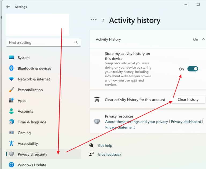Open Windows Update page
Image resolution: width=206 pixels, height=169 pixels.
(x=43, y=165)
